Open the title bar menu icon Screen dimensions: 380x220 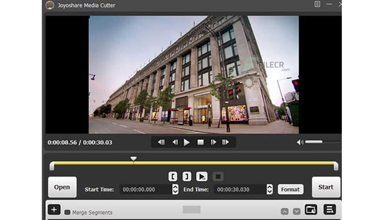pyautogui.click(x=317, y=4)
